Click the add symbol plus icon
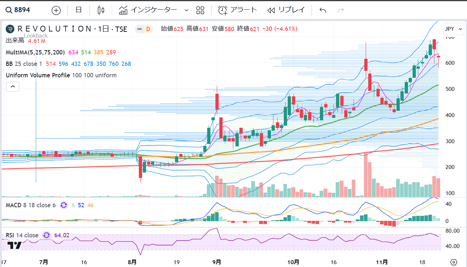The image size is (467, 267). [x=56, y=10]
